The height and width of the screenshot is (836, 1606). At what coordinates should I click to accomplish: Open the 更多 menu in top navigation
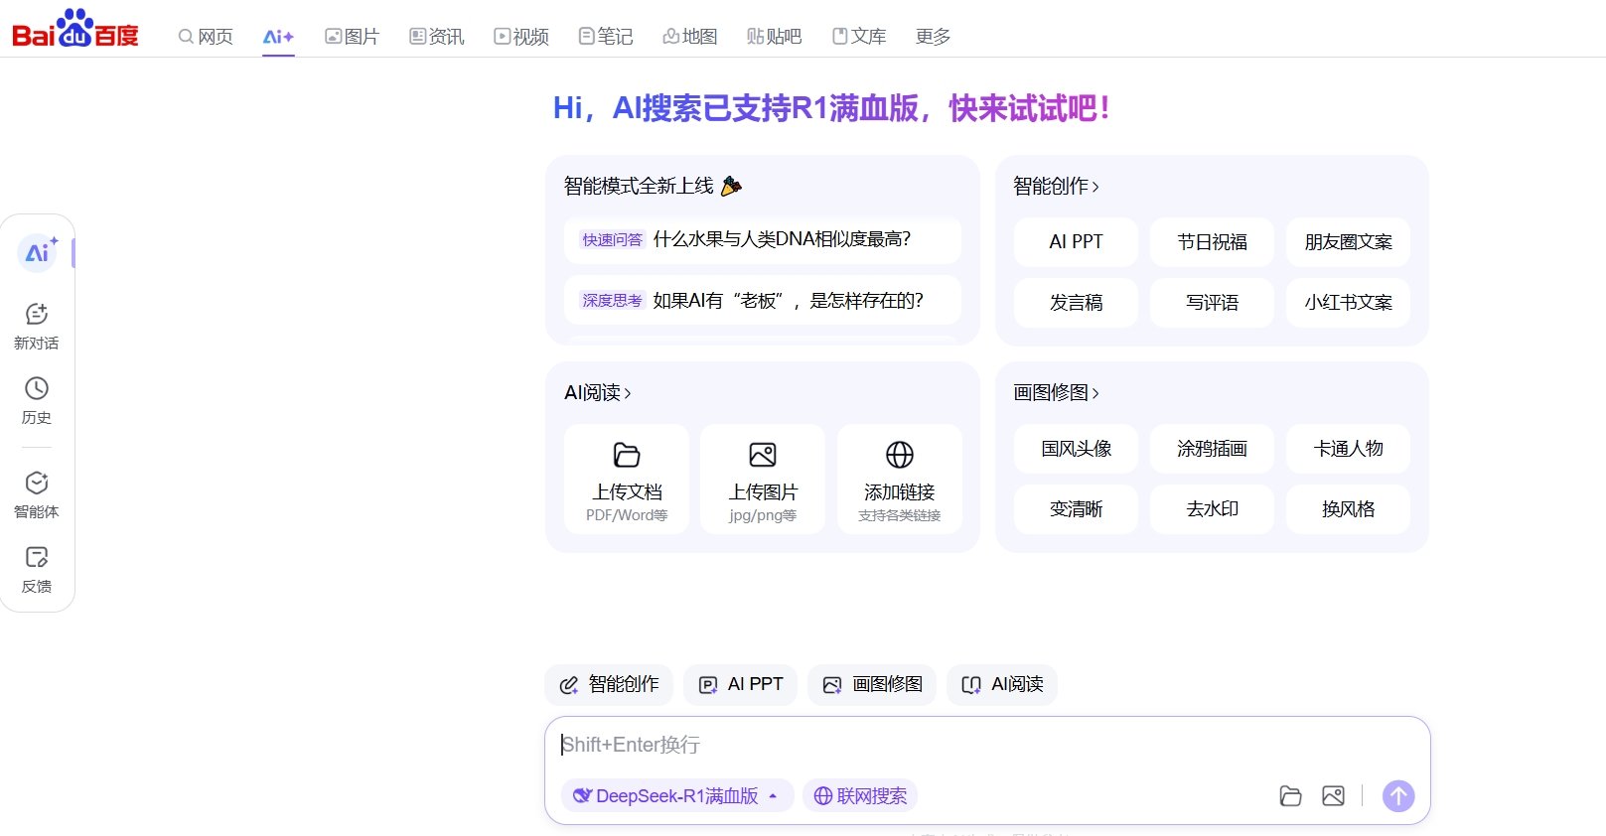coord(933,37)
